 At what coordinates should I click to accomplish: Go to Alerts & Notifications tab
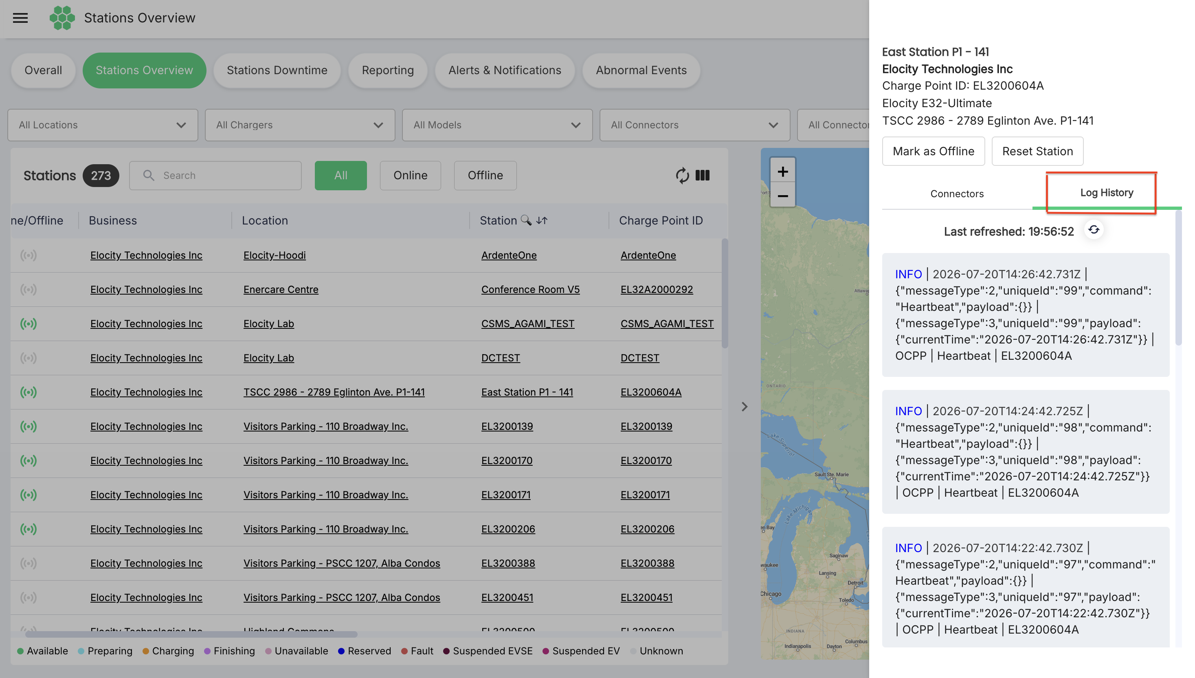point(505,70)
